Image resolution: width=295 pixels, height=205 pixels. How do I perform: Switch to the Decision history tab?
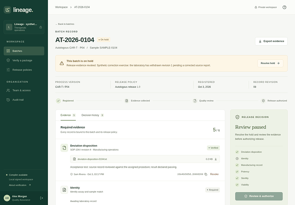pyautogui.click(x=93, y=115)
